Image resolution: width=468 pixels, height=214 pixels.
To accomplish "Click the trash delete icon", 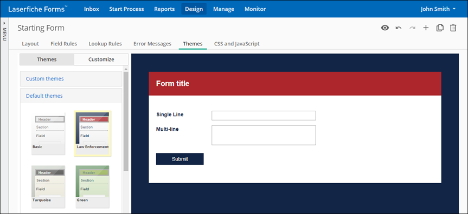I will click(x=453, y=28).
